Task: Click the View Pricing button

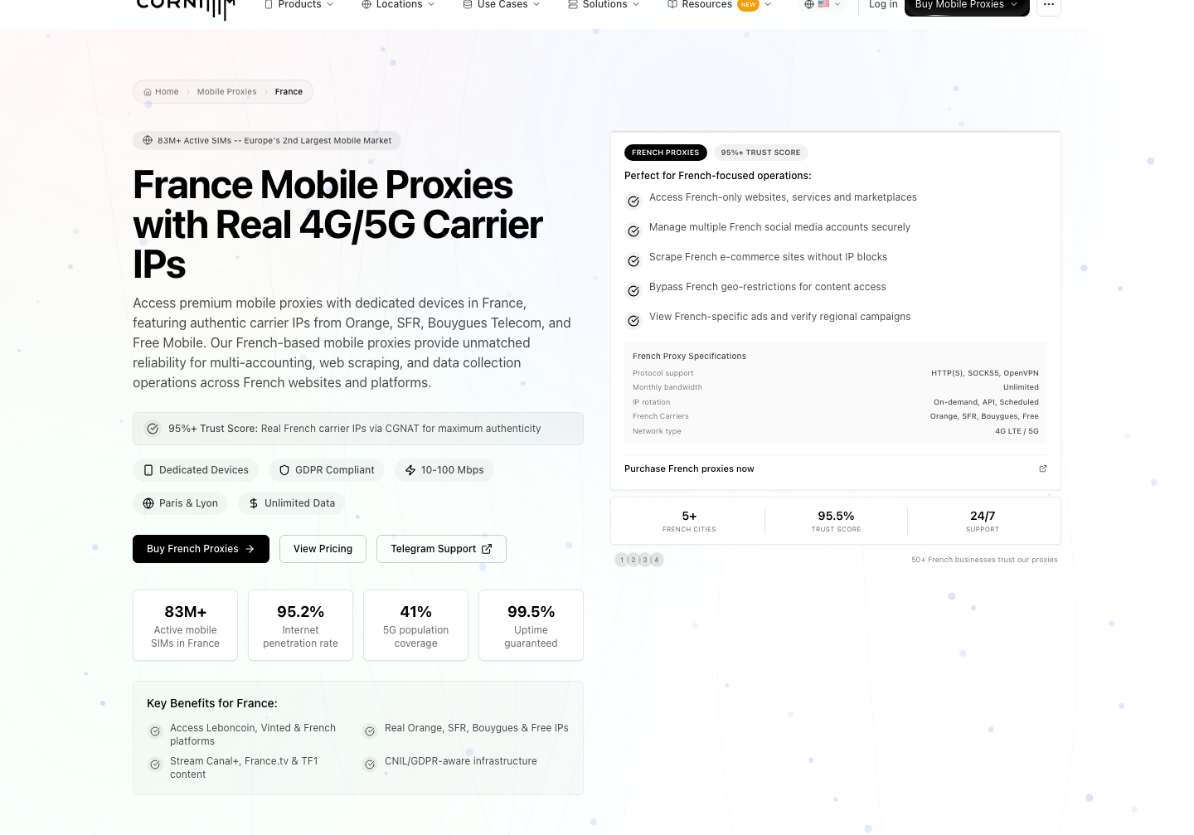Action: tap(323, 549)
